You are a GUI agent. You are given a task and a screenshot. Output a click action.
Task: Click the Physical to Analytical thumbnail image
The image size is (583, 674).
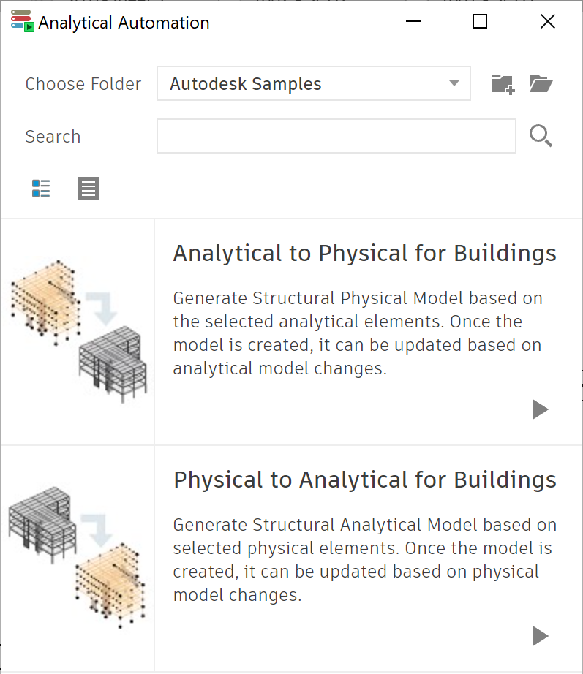[77, 558]
